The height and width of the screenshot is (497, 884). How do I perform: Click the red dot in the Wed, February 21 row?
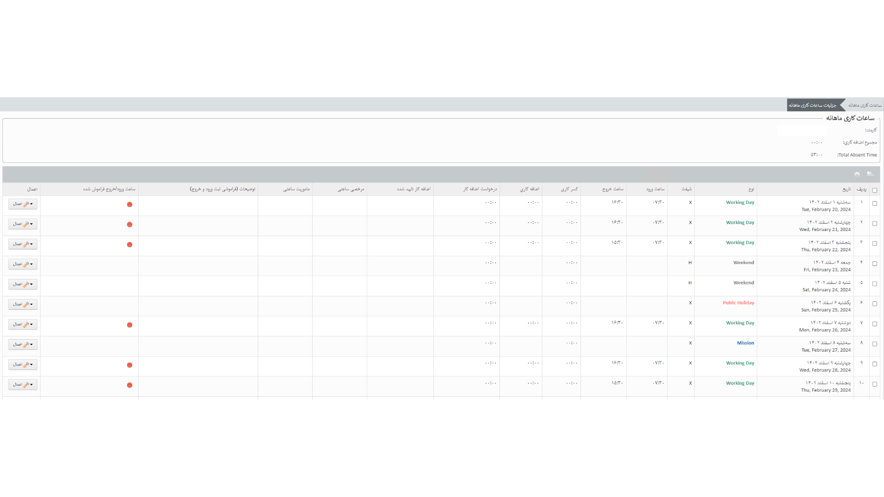129,225
